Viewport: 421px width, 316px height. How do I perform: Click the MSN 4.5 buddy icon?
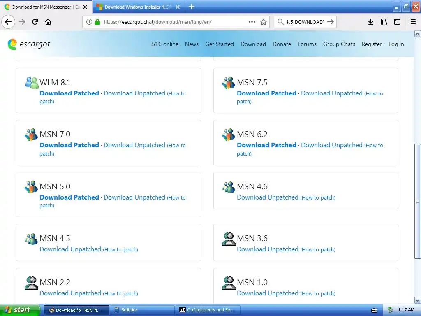coord(31,239)
